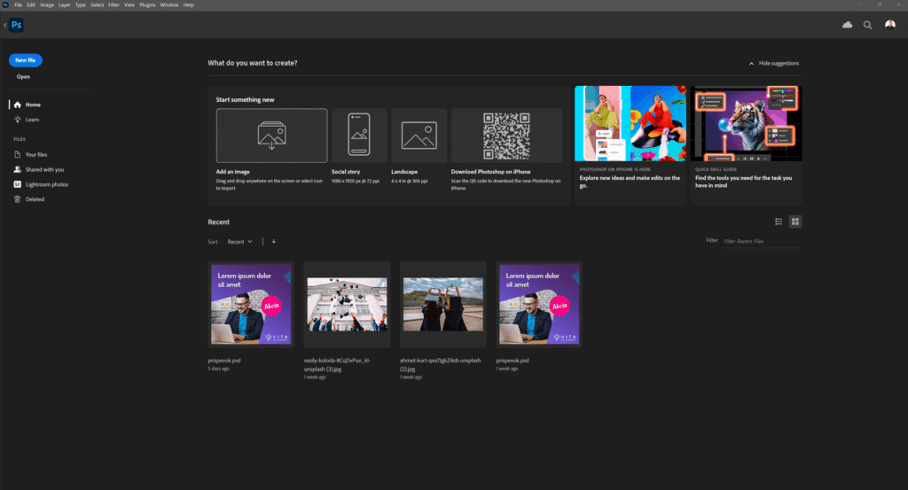The image size is (908, 490).
Task: Collapse suggestions with Hide suggestions
Action: [x=773, y=63]
